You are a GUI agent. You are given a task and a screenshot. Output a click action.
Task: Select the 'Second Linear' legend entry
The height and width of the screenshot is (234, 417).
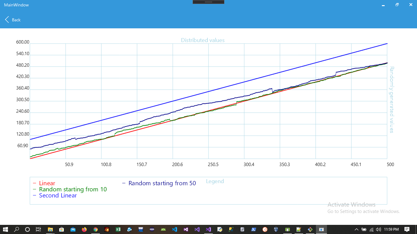pos(58,195)
